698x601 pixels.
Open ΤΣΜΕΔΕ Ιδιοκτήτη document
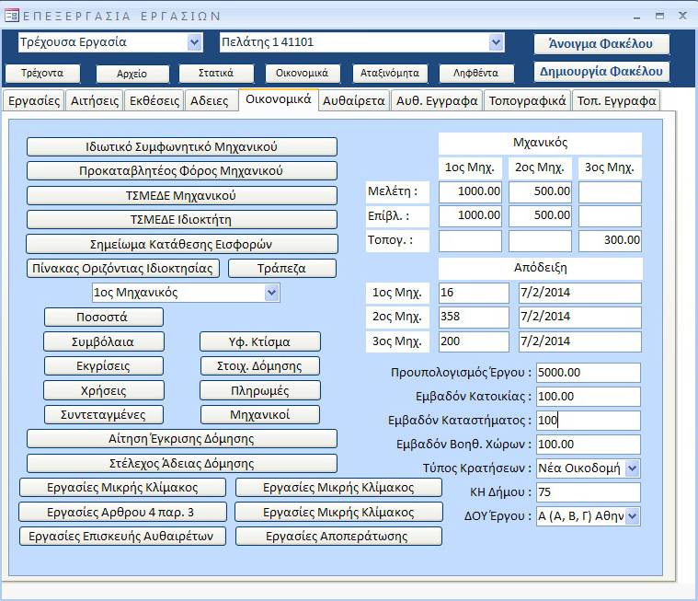click(x=181, y=219)
